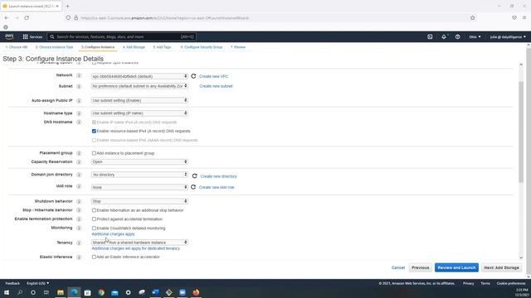
Task: Enable CloudWatch detailed monitoring checkbox
Action: [x=94, y=228]
